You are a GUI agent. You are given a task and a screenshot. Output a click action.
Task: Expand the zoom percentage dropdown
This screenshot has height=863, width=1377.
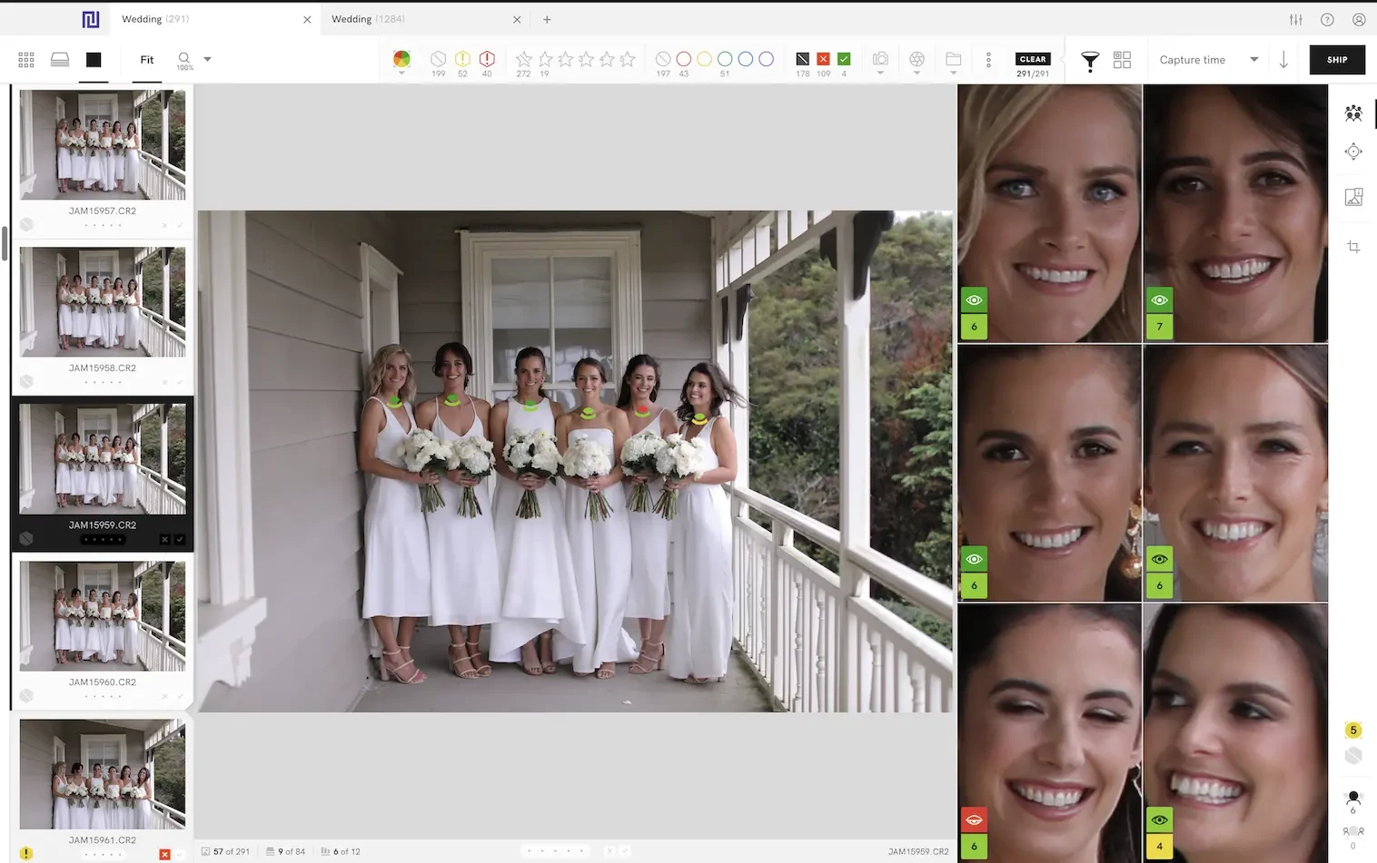pyautogui.click(x=207, y=60)
